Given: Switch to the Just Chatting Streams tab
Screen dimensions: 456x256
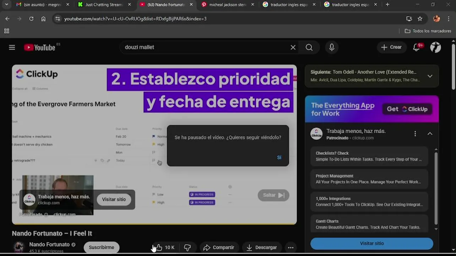Looking at the screenshot, I should point(104,5).
